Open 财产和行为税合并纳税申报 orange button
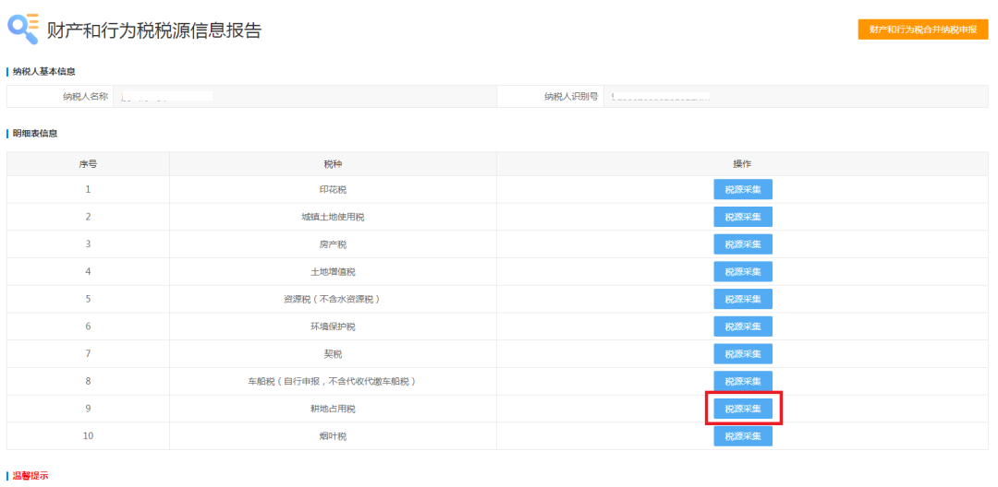Image resolution: width=998 pixels, height=487 pixels. click(922, 30)
